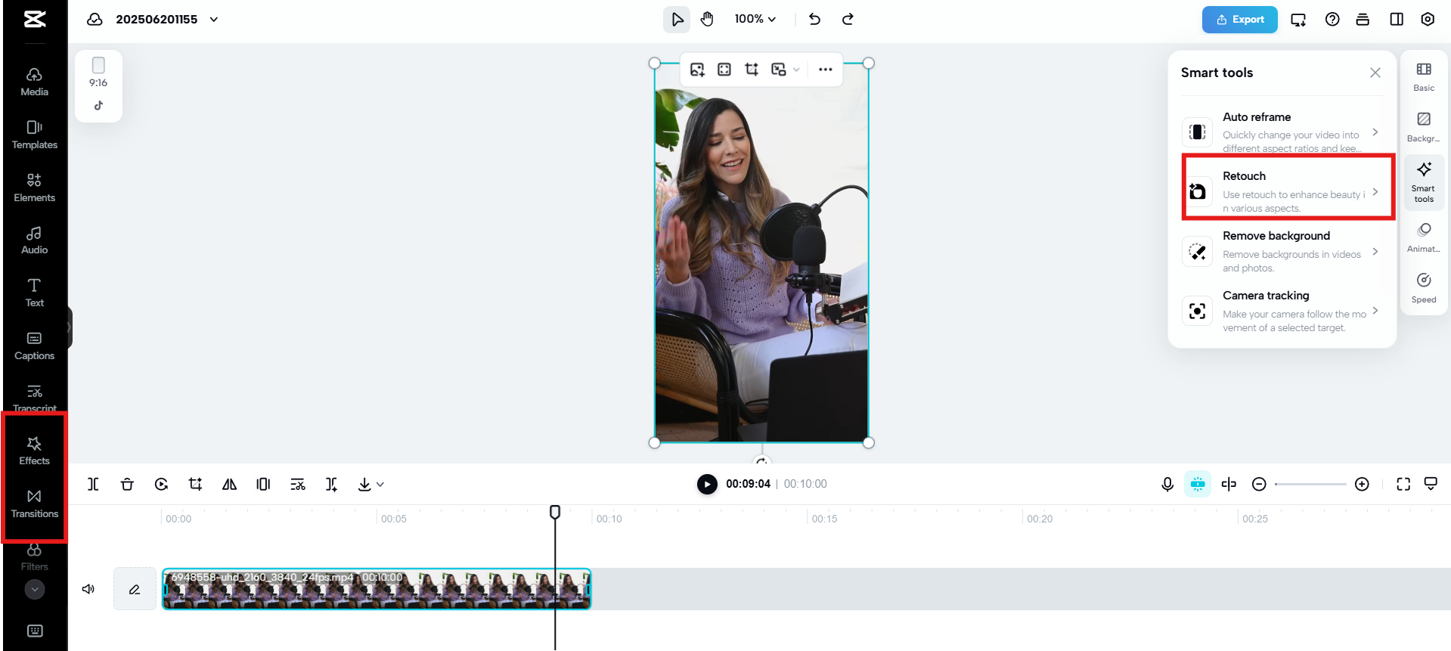This screenshot has height=651, width=1451.
Task: Open the more options ellipsis above canvas
Action: pos(825,70)
